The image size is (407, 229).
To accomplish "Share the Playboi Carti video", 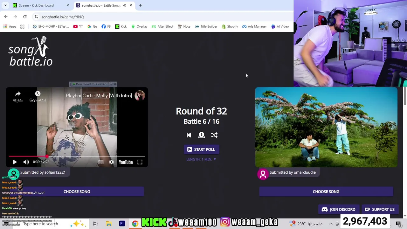I will pos(18,96).
